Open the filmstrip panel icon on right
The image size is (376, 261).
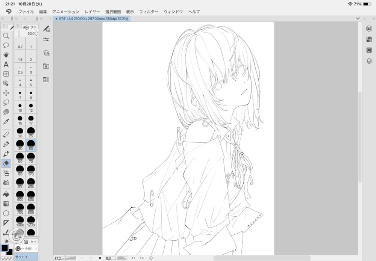(369, 50)
